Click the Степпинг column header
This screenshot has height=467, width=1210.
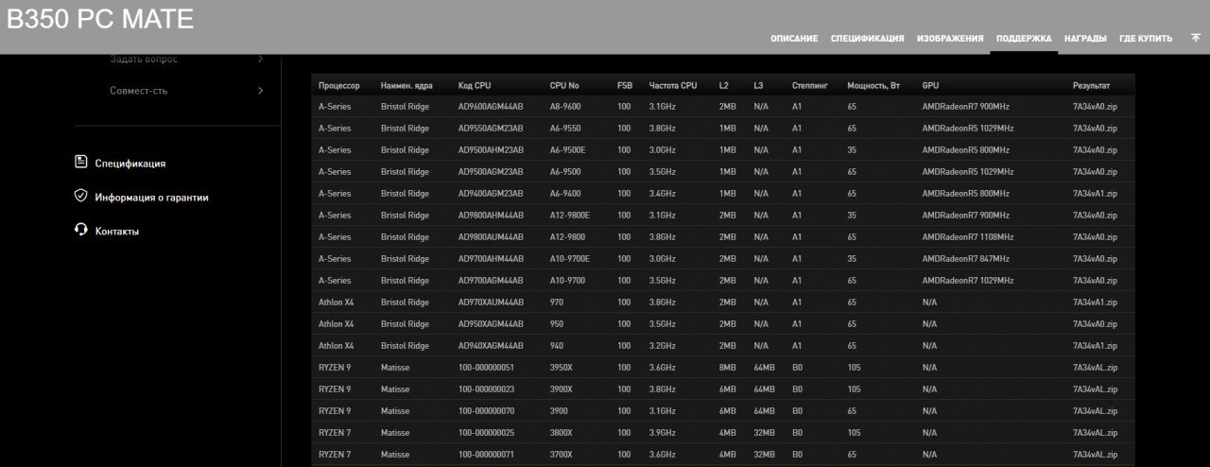pyautogui.click(x=810, y=85)
